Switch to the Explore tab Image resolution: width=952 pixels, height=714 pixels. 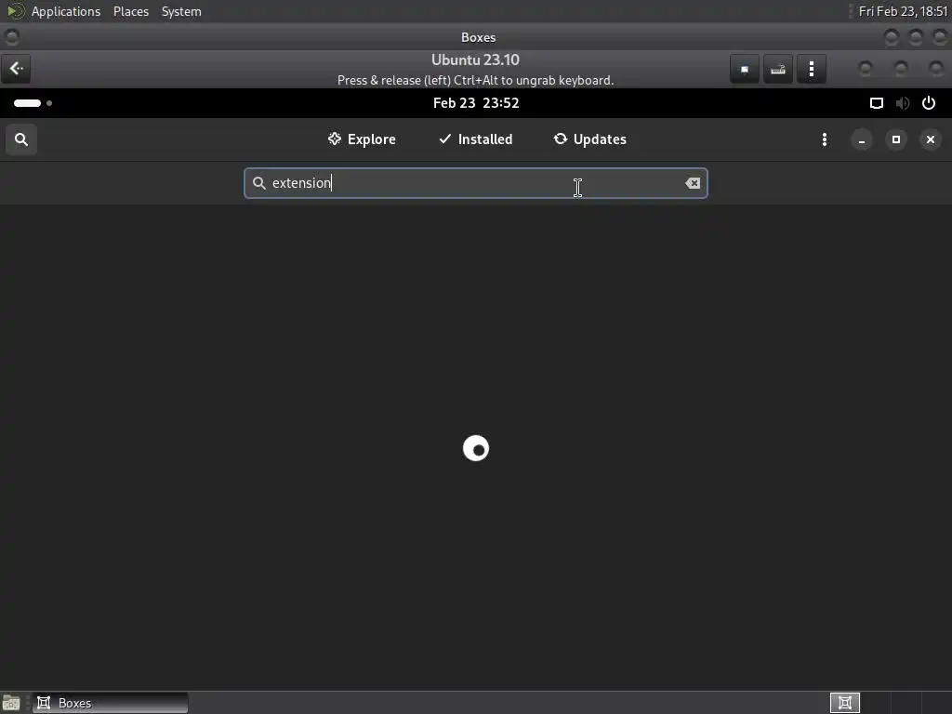click(x=362, y=139)
